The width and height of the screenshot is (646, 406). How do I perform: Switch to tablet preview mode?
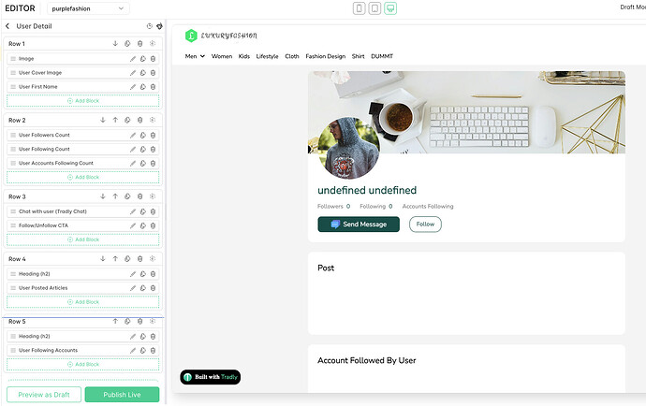[x=374, y=8]
